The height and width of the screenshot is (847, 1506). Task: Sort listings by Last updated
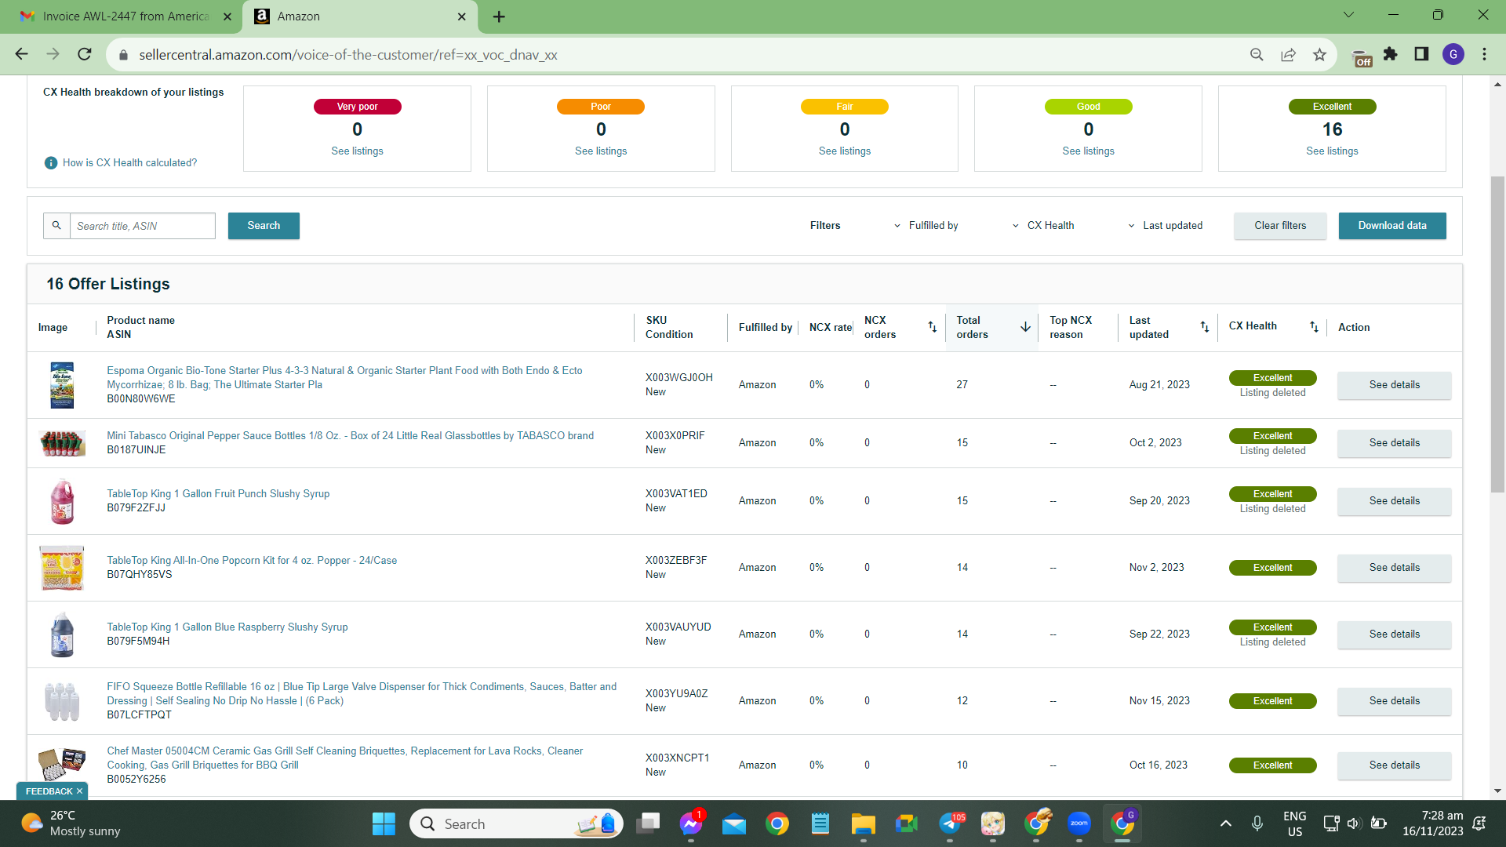1205,327
